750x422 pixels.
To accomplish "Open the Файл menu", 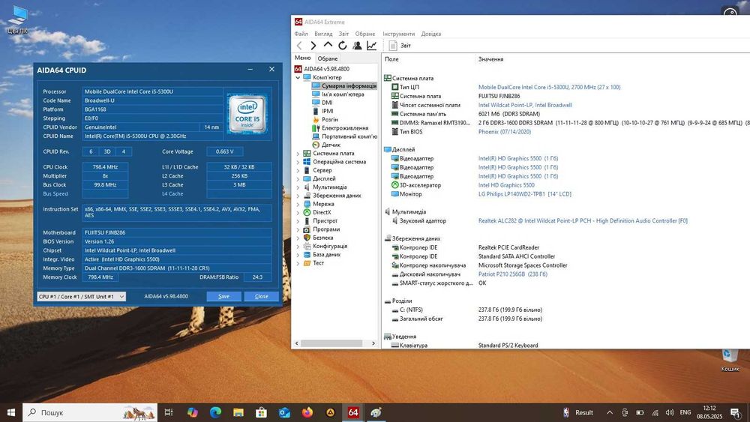I will point(301,34).
